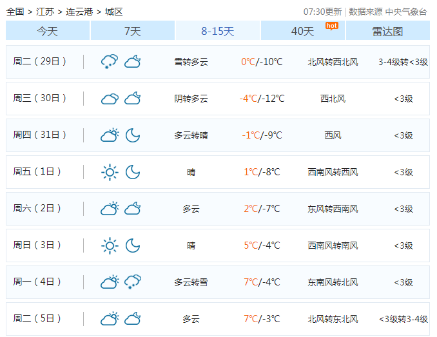Click the 2℃/-7℃ temperature

[x=262, y=209]
